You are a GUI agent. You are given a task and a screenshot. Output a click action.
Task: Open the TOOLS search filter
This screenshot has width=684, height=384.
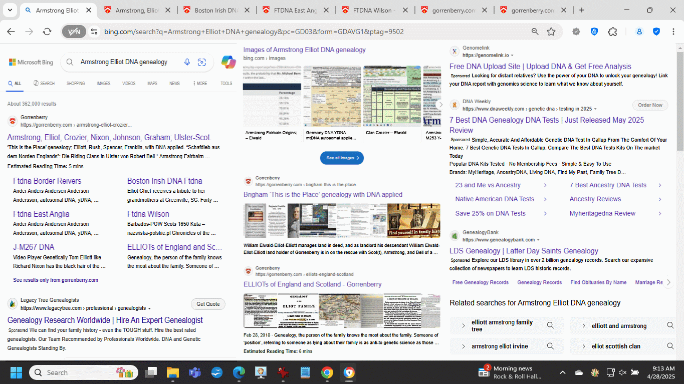[x=226, y=84]
